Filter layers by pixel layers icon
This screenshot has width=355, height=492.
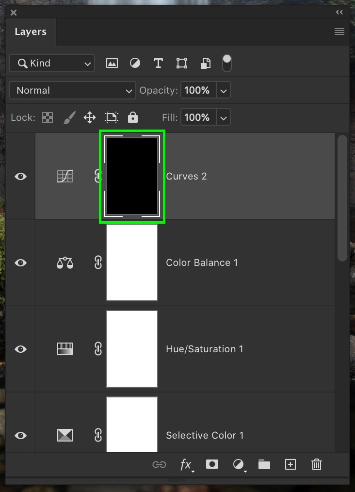(x=112, y=64)
